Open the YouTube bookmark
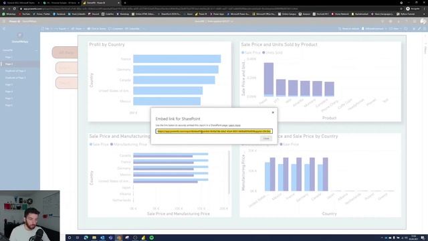 (24, 14)
